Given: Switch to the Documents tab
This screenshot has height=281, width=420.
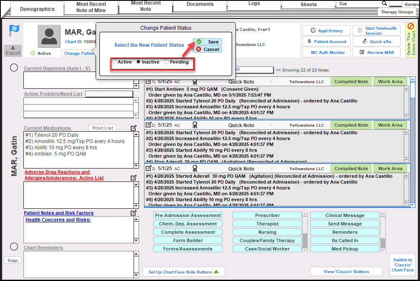Looking at the screenshot, I should click(x=200, y=5).
